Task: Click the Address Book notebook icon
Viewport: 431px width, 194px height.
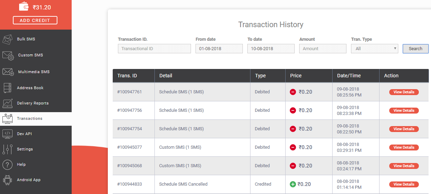Action: 7,88
